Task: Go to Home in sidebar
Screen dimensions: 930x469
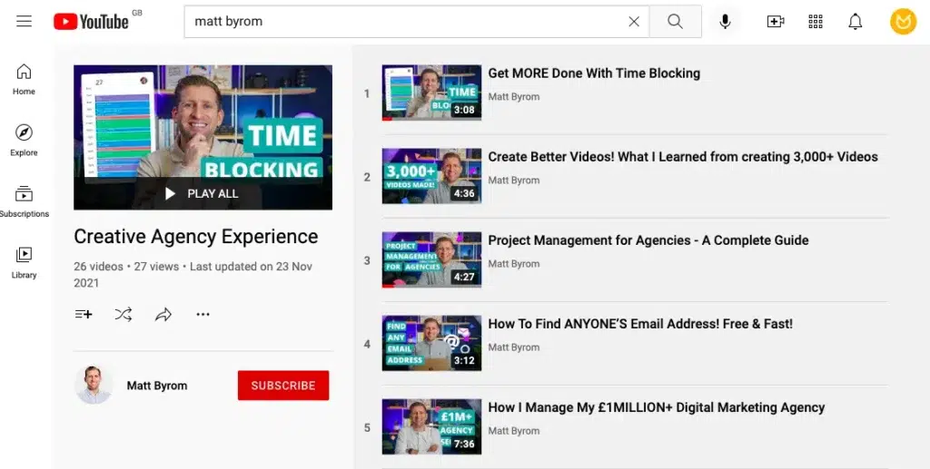Action: [x=25, y=79]
